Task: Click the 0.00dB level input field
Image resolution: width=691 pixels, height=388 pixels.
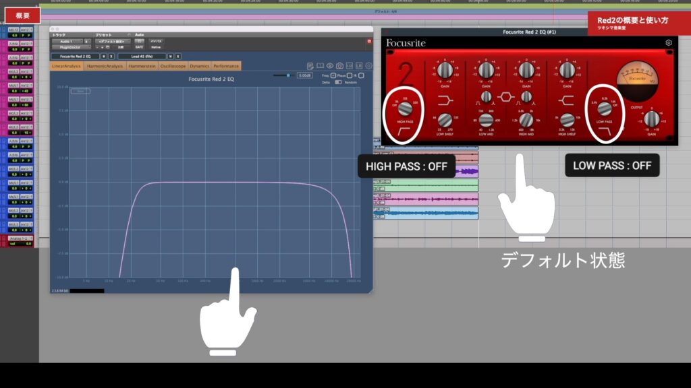Action: (x=304, y=75)
